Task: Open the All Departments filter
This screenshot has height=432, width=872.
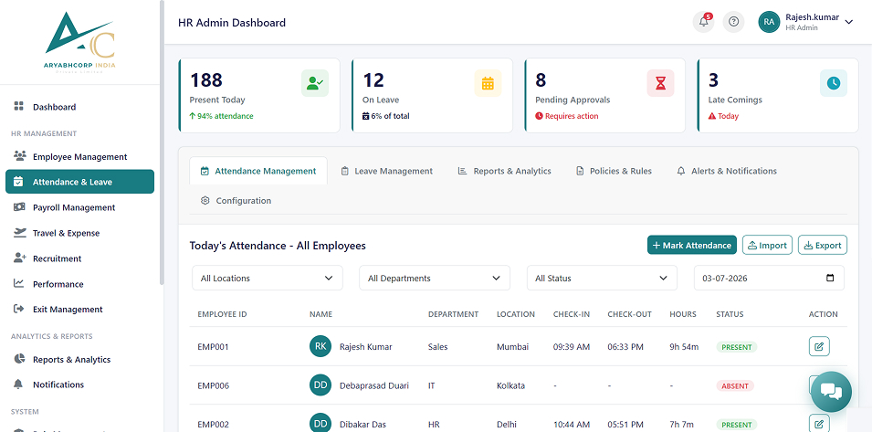Action: pyautogui.click(x=435, y=278)
